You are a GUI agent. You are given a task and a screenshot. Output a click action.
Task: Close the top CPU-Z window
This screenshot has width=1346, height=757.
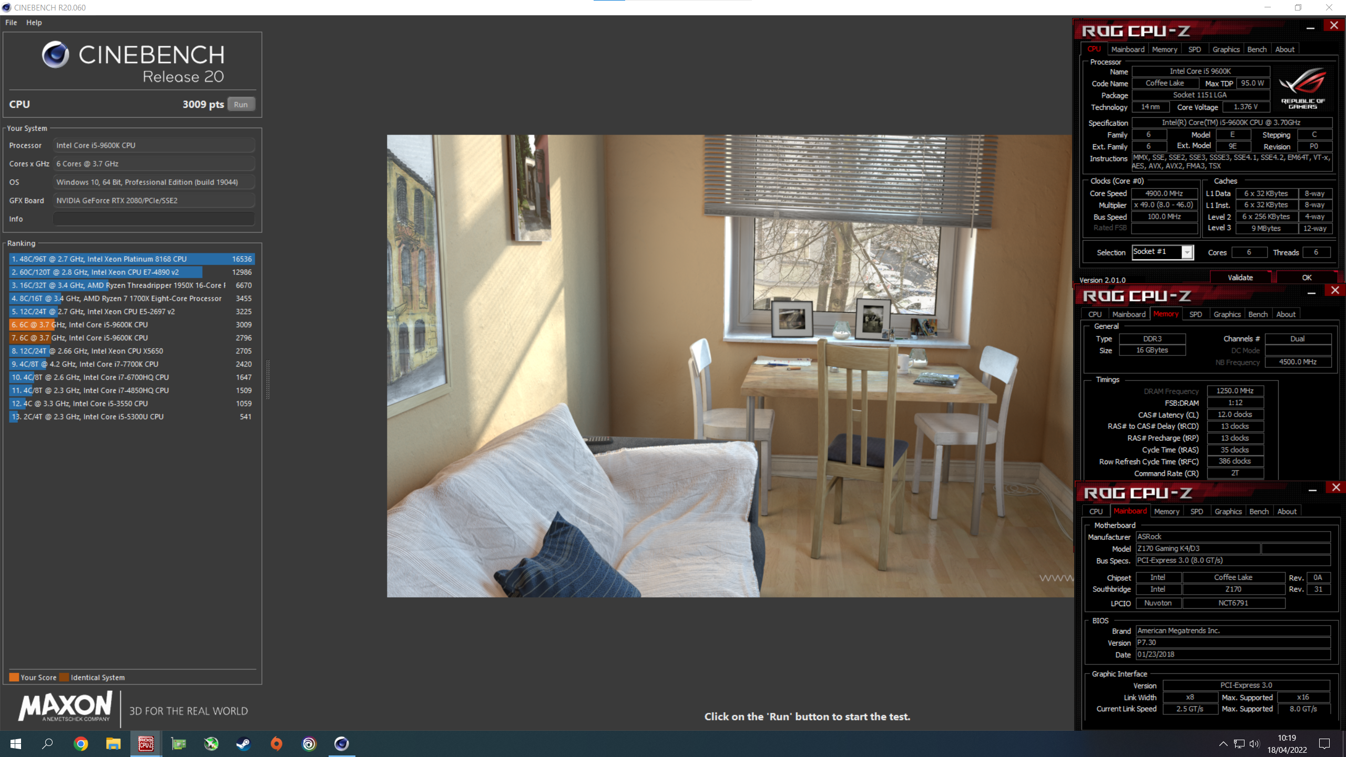click(x=1334, y=26)
